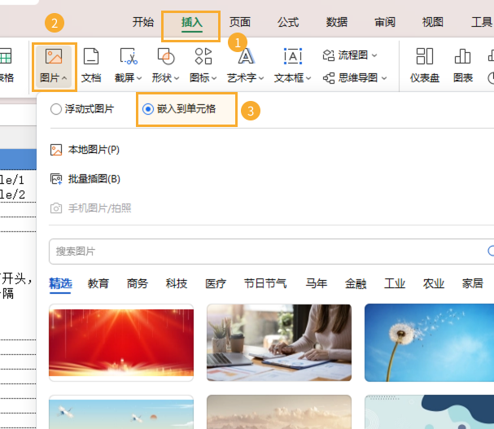
Task: Expand the 文本框 dropdown arrow
Action: (x=308, y=78)
